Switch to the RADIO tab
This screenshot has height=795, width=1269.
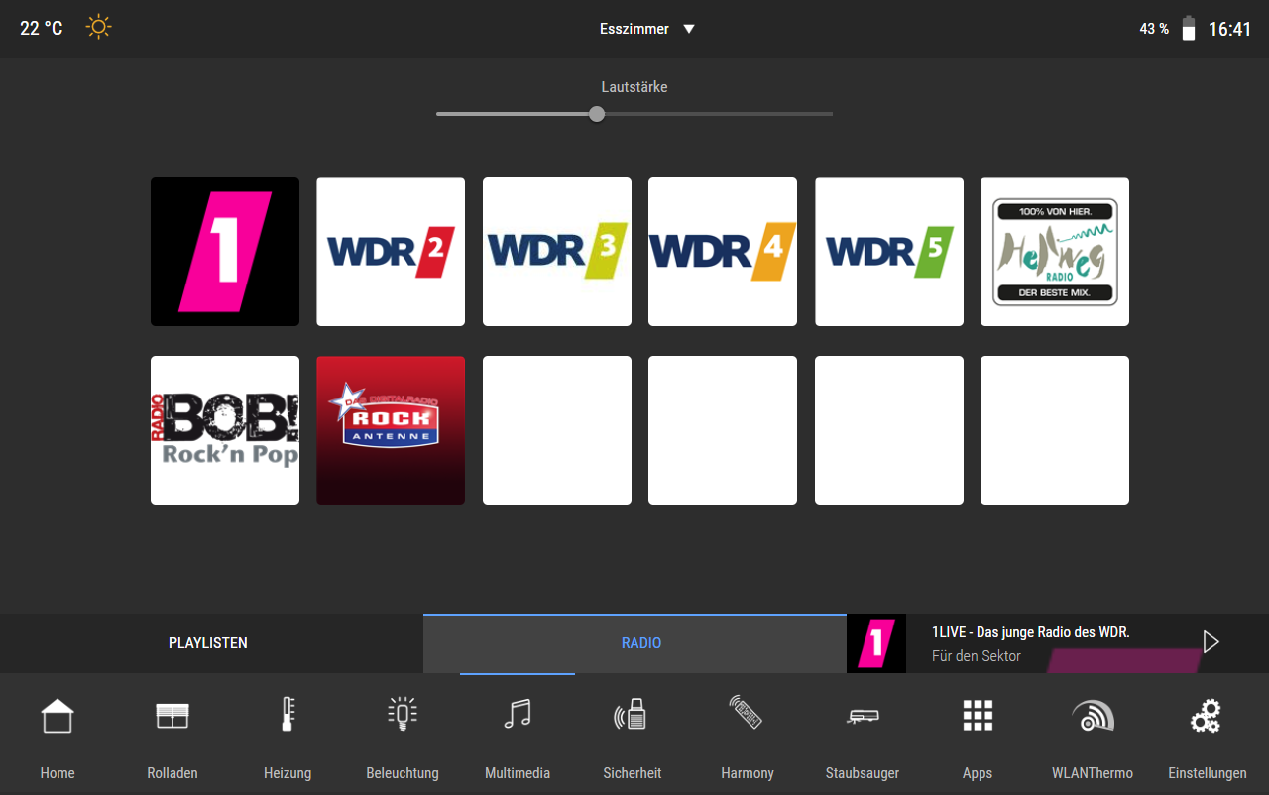634,643
